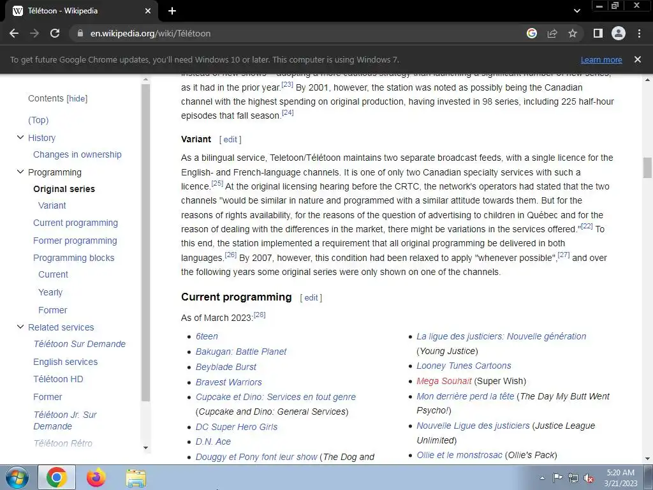653x490 pixels.
Task: Select Yearly under Programming blocks
Action: point(50,292)
